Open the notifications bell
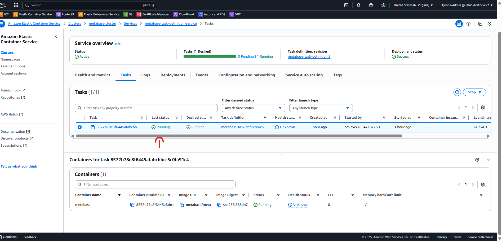This screenshot has width=502, height=241. (358, 5)
